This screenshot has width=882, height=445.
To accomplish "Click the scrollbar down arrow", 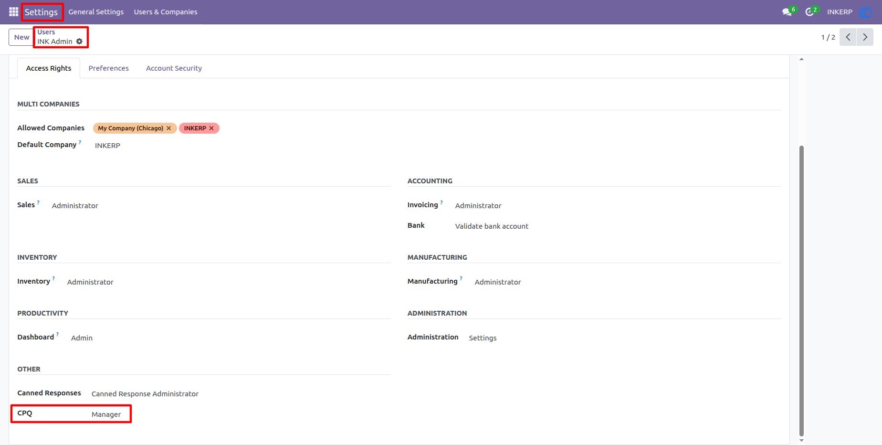I will point(801,440).
